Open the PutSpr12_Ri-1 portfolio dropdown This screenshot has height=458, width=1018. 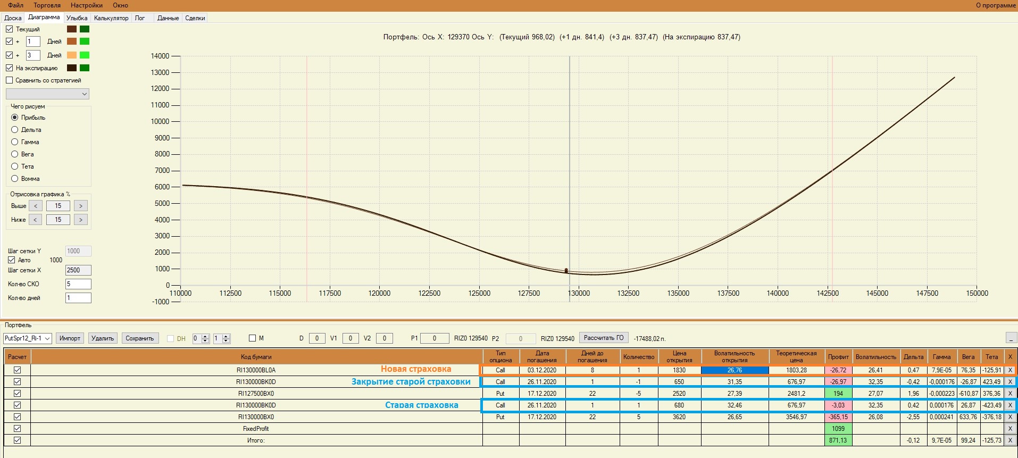[x=28, y=338]
